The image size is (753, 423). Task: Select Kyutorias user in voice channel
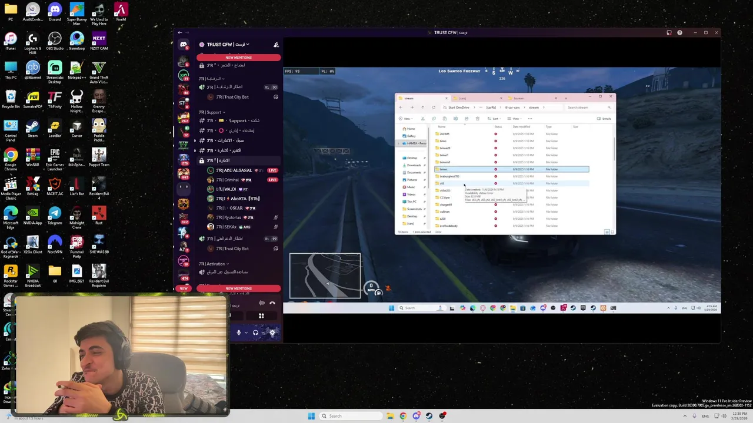click(242, 217)
